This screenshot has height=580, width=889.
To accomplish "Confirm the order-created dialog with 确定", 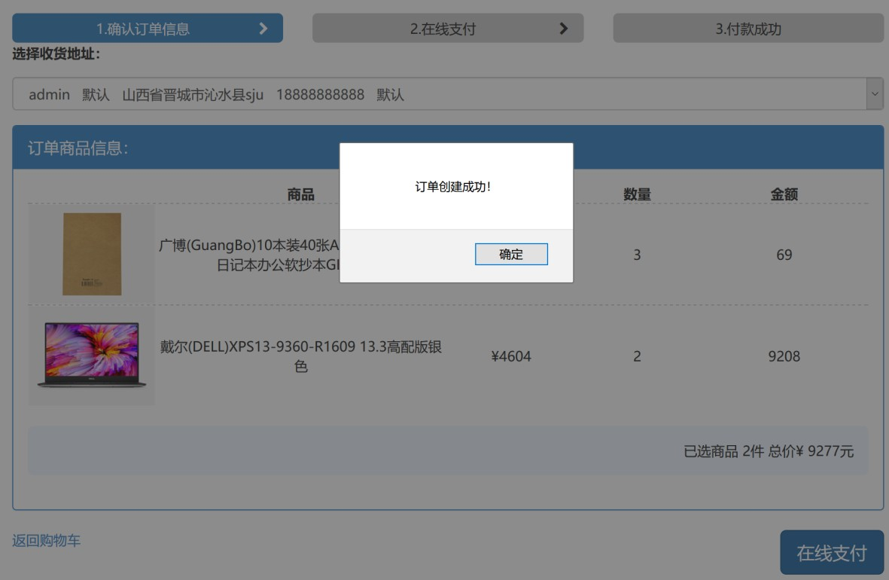I will 511,255.
